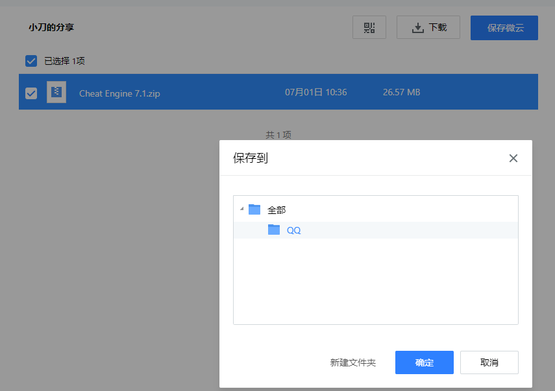
Task: Click the blue folder icon beside QQ
Action: 274,230
